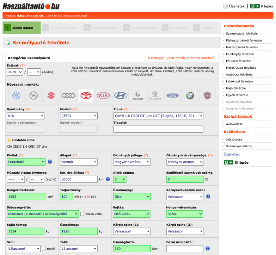
Task: Choose the Opel brand logo
Action: point(34,95)
